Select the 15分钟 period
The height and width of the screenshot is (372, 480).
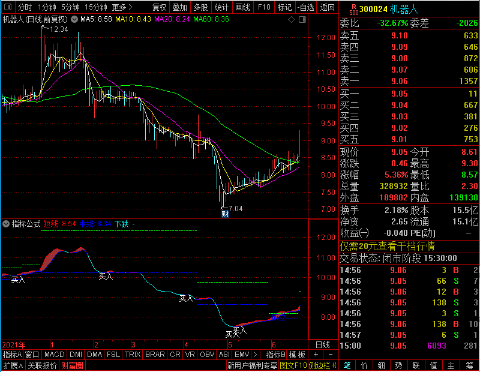95,7
